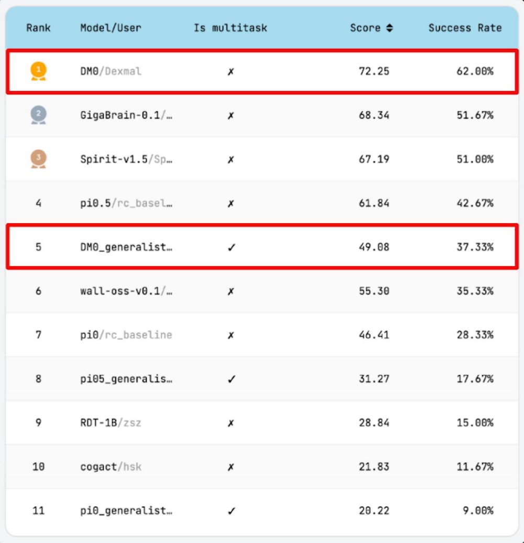Sort by the Score column header
The image size is (524, 543).
[x=365, y=28]
